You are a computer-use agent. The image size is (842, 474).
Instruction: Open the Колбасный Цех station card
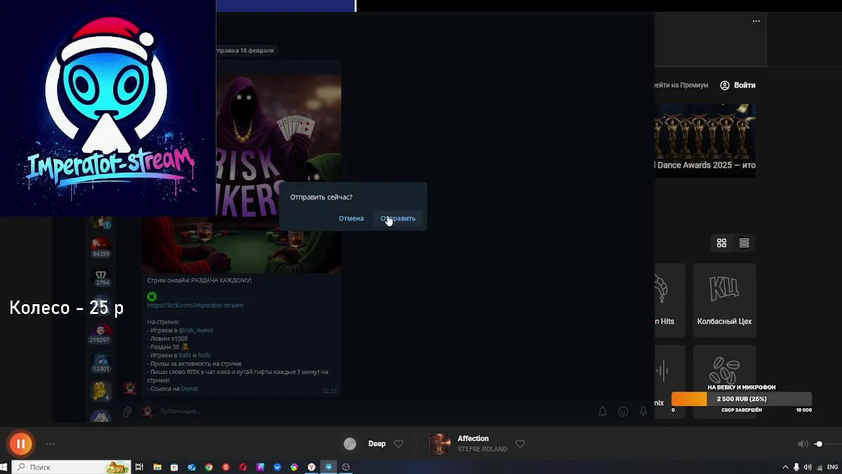pos(724,300)
